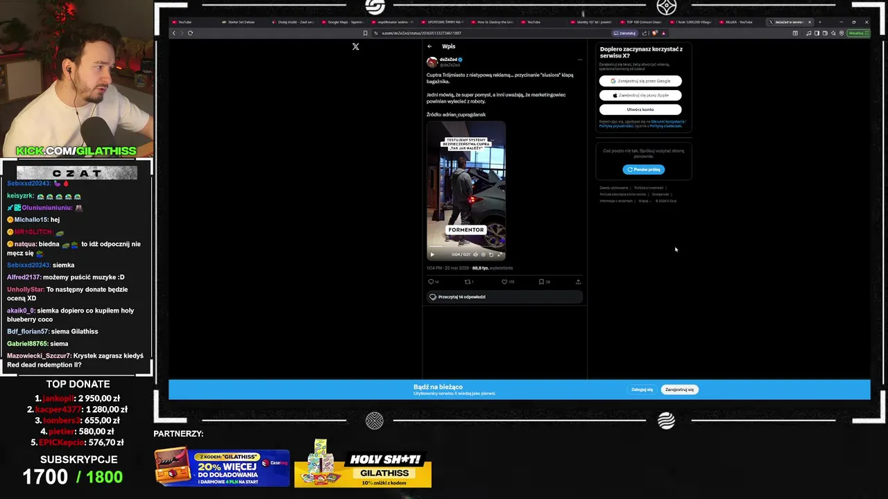Open video settings gear icon

pos(483,254)
